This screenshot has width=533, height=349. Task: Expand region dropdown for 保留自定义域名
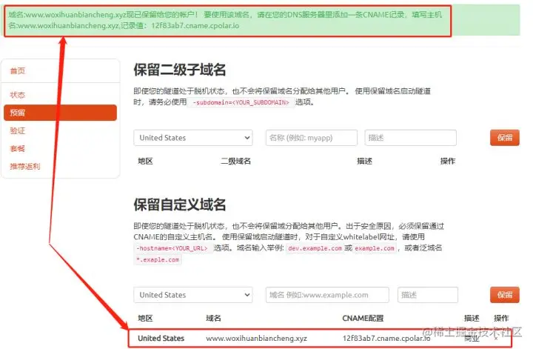tap(193, 295)
